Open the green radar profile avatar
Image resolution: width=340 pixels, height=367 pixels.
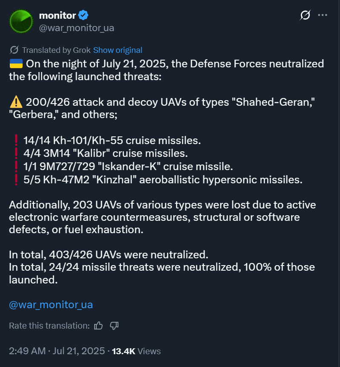point(21,21)
